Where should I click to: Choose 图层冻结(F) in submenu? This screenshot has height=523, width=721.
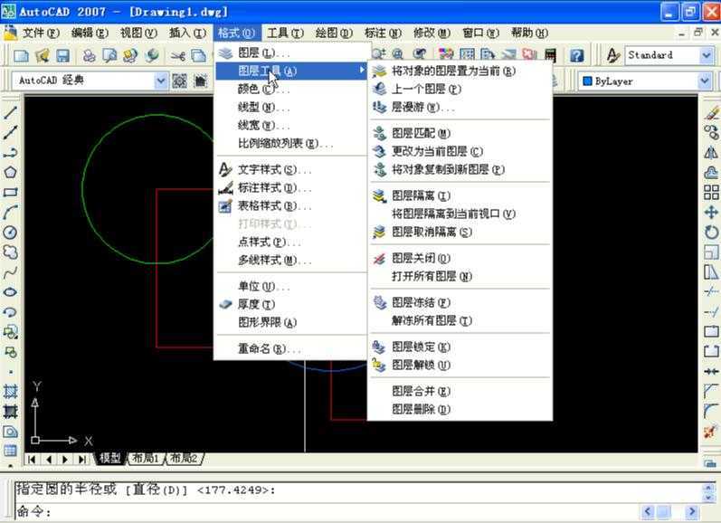(x=460, y=302)
